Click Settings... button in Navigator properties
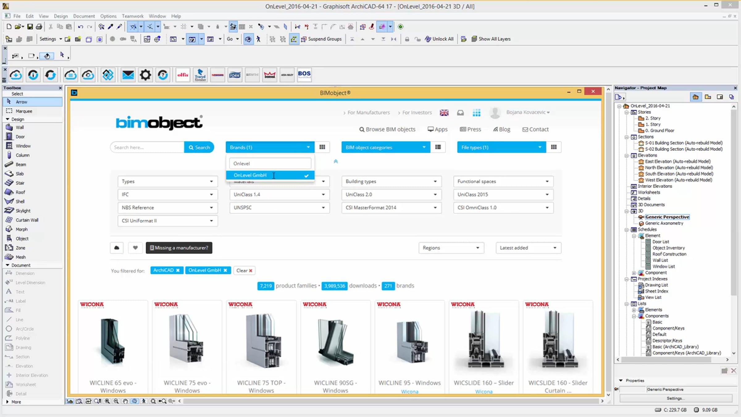 pyautogui.click(x=676, y=398)
